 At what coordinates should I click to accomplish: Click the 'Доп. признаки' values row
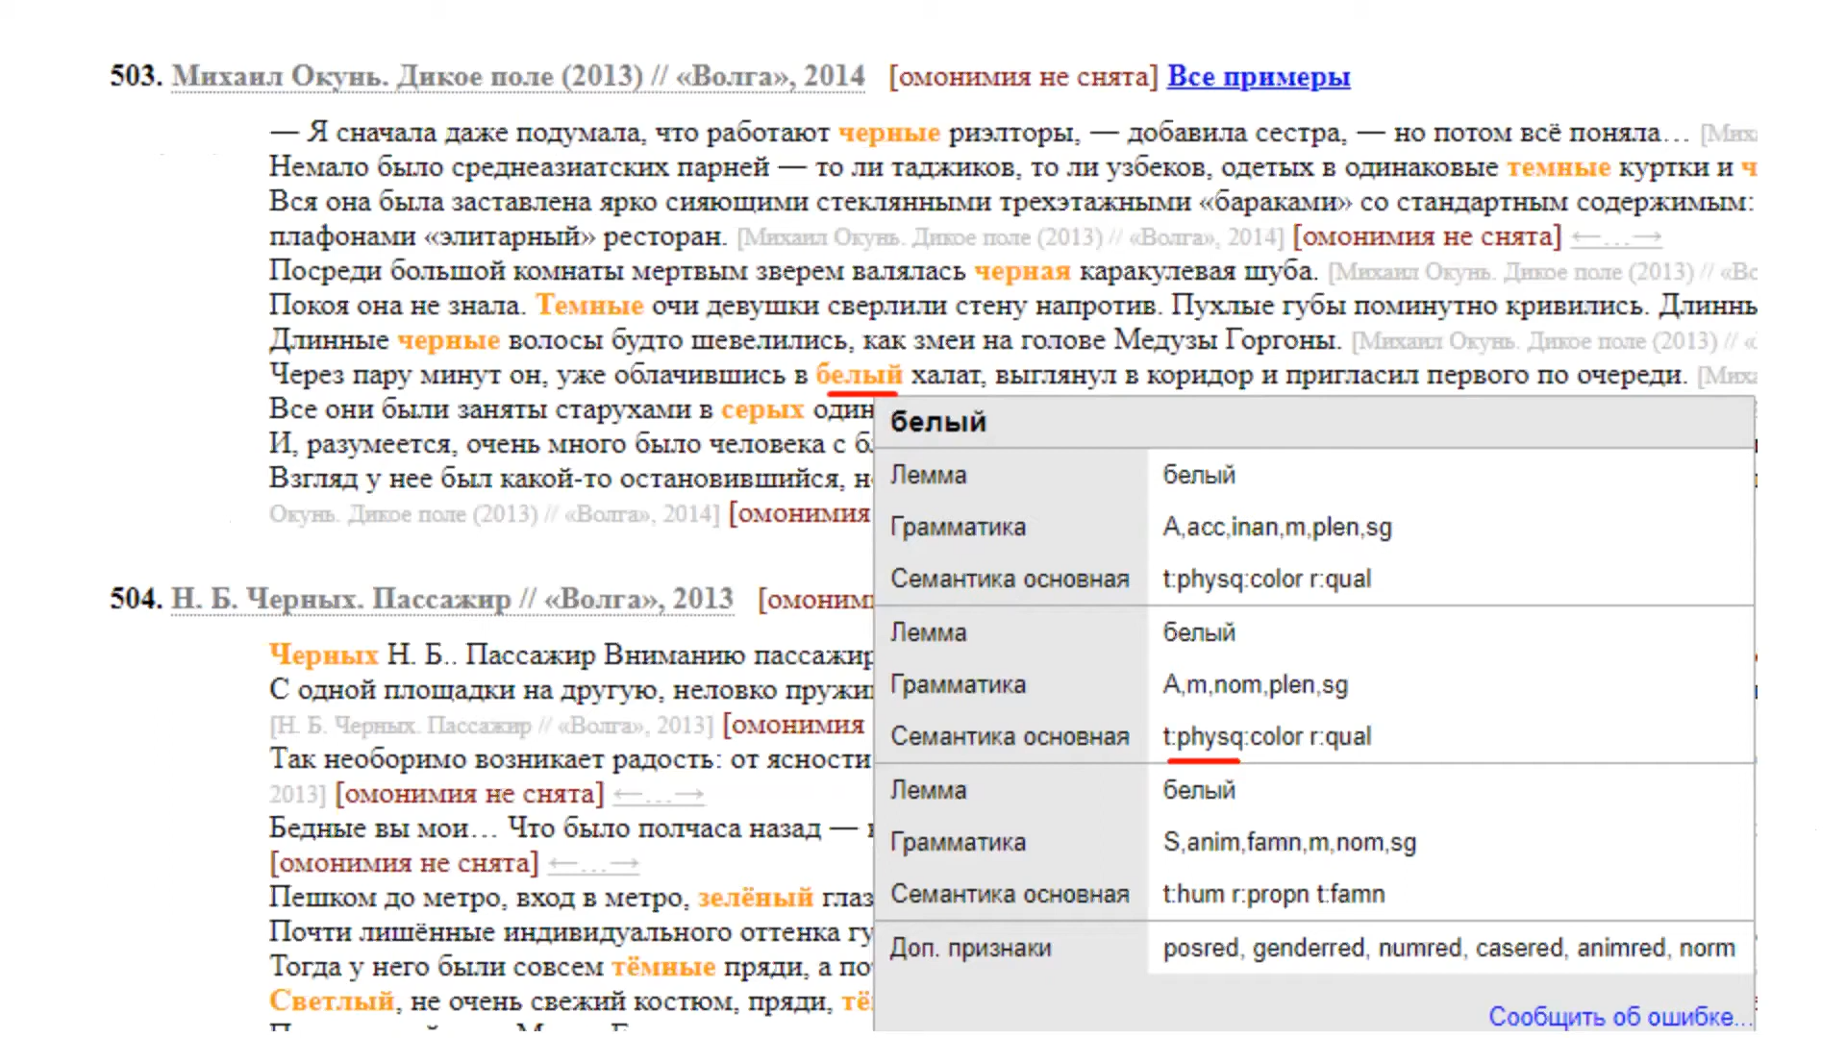point(1449,948)
